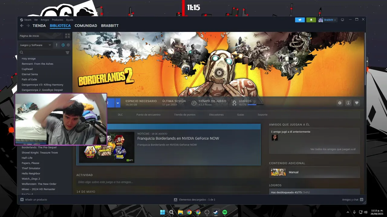The image size is (387, 217).
Task: Click the Logros progress bar
Action: point(255,105)
